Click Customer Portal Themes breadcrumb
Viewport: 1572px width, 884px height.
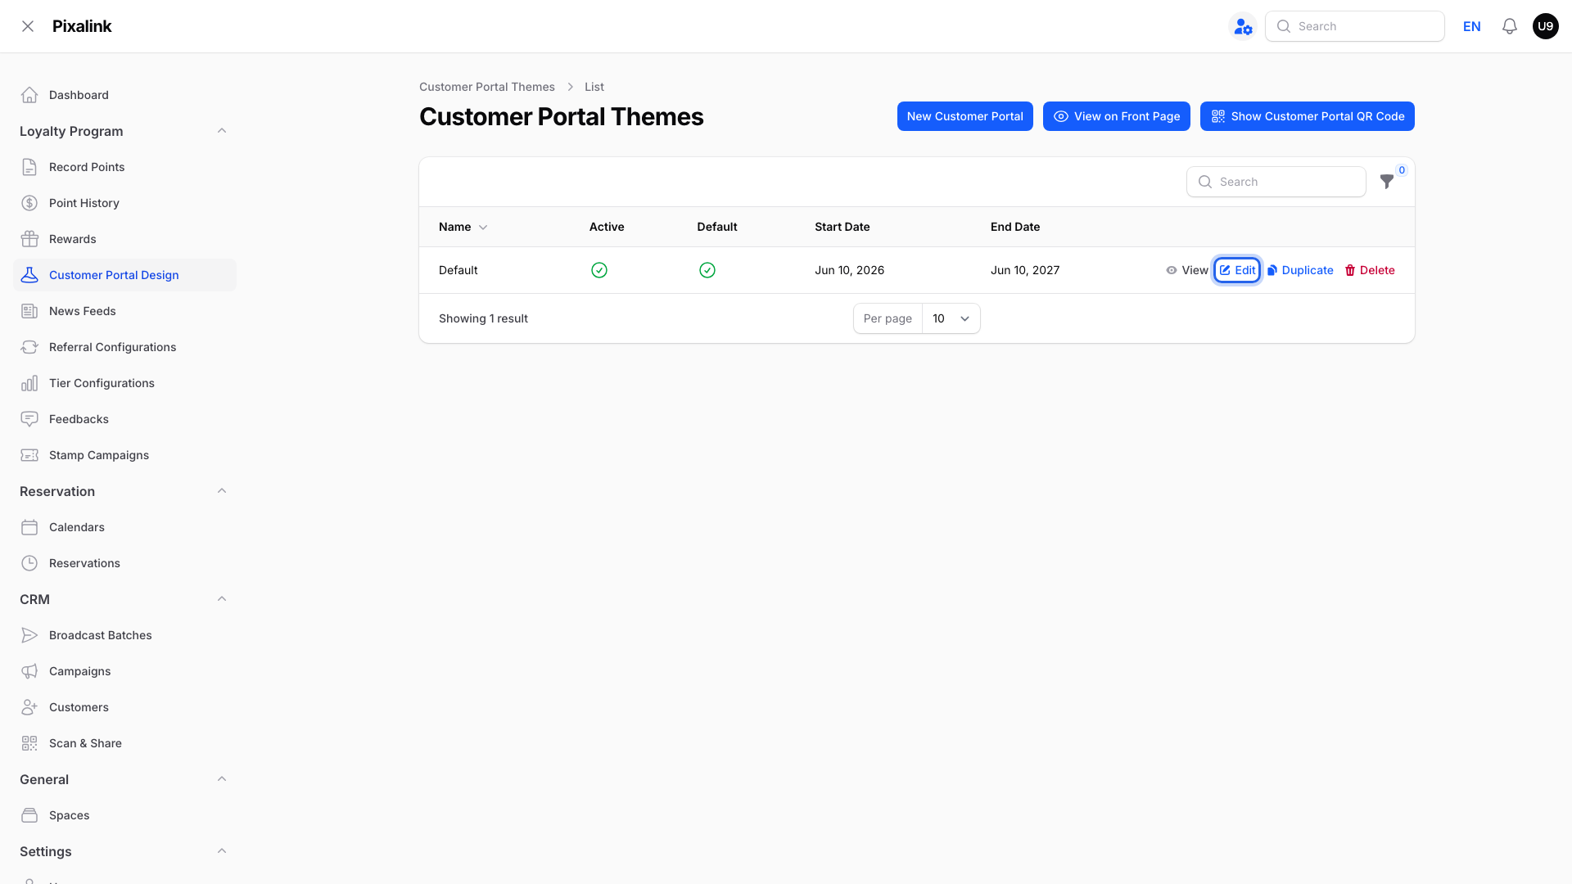(x=486, y=87)
